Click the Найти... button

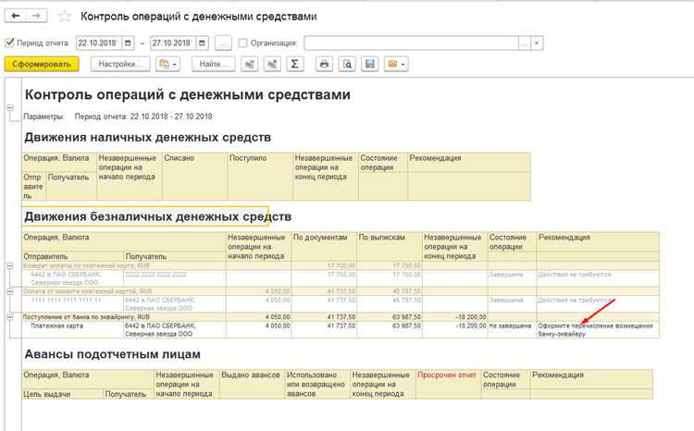coord(214,64)
